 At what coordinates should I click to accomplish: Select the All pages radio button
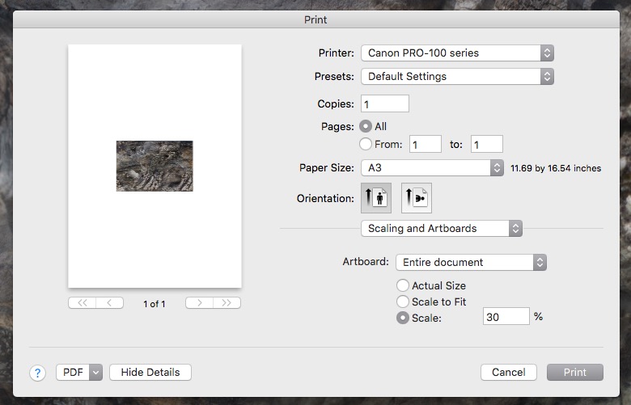(366, 127)
